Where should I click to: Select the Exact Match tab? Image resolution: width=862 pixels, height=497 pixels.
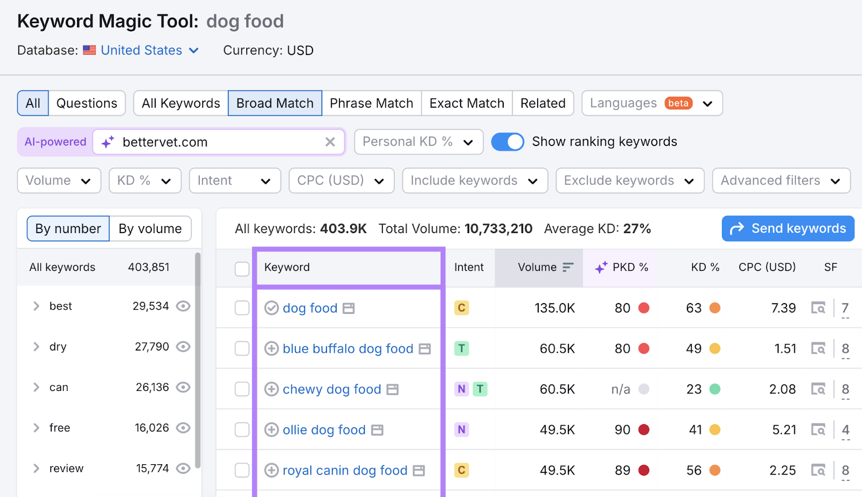coord(467,103)
